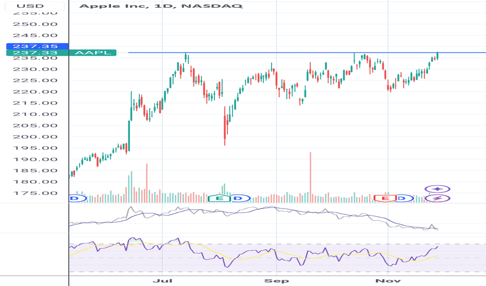Click the Jul label on time axis
The height and width of the screenshot is (286, 486).
[162, 281]
